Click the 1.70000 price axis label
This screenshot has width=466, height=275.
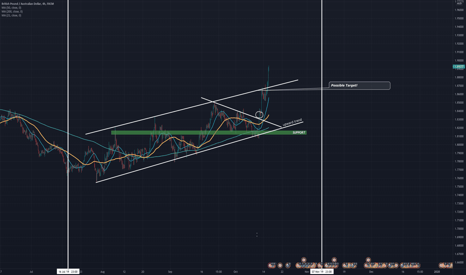[x=459, y=229]
